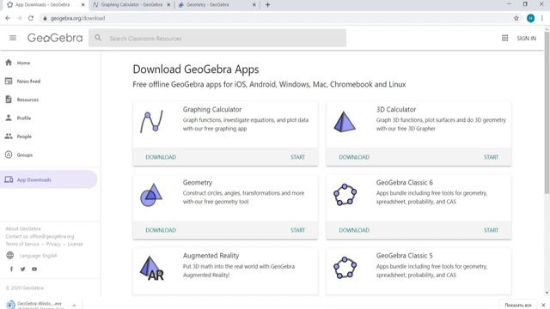Bookmark page with star icon
Screen dimensions: 550x309
(x=516, y=18)
